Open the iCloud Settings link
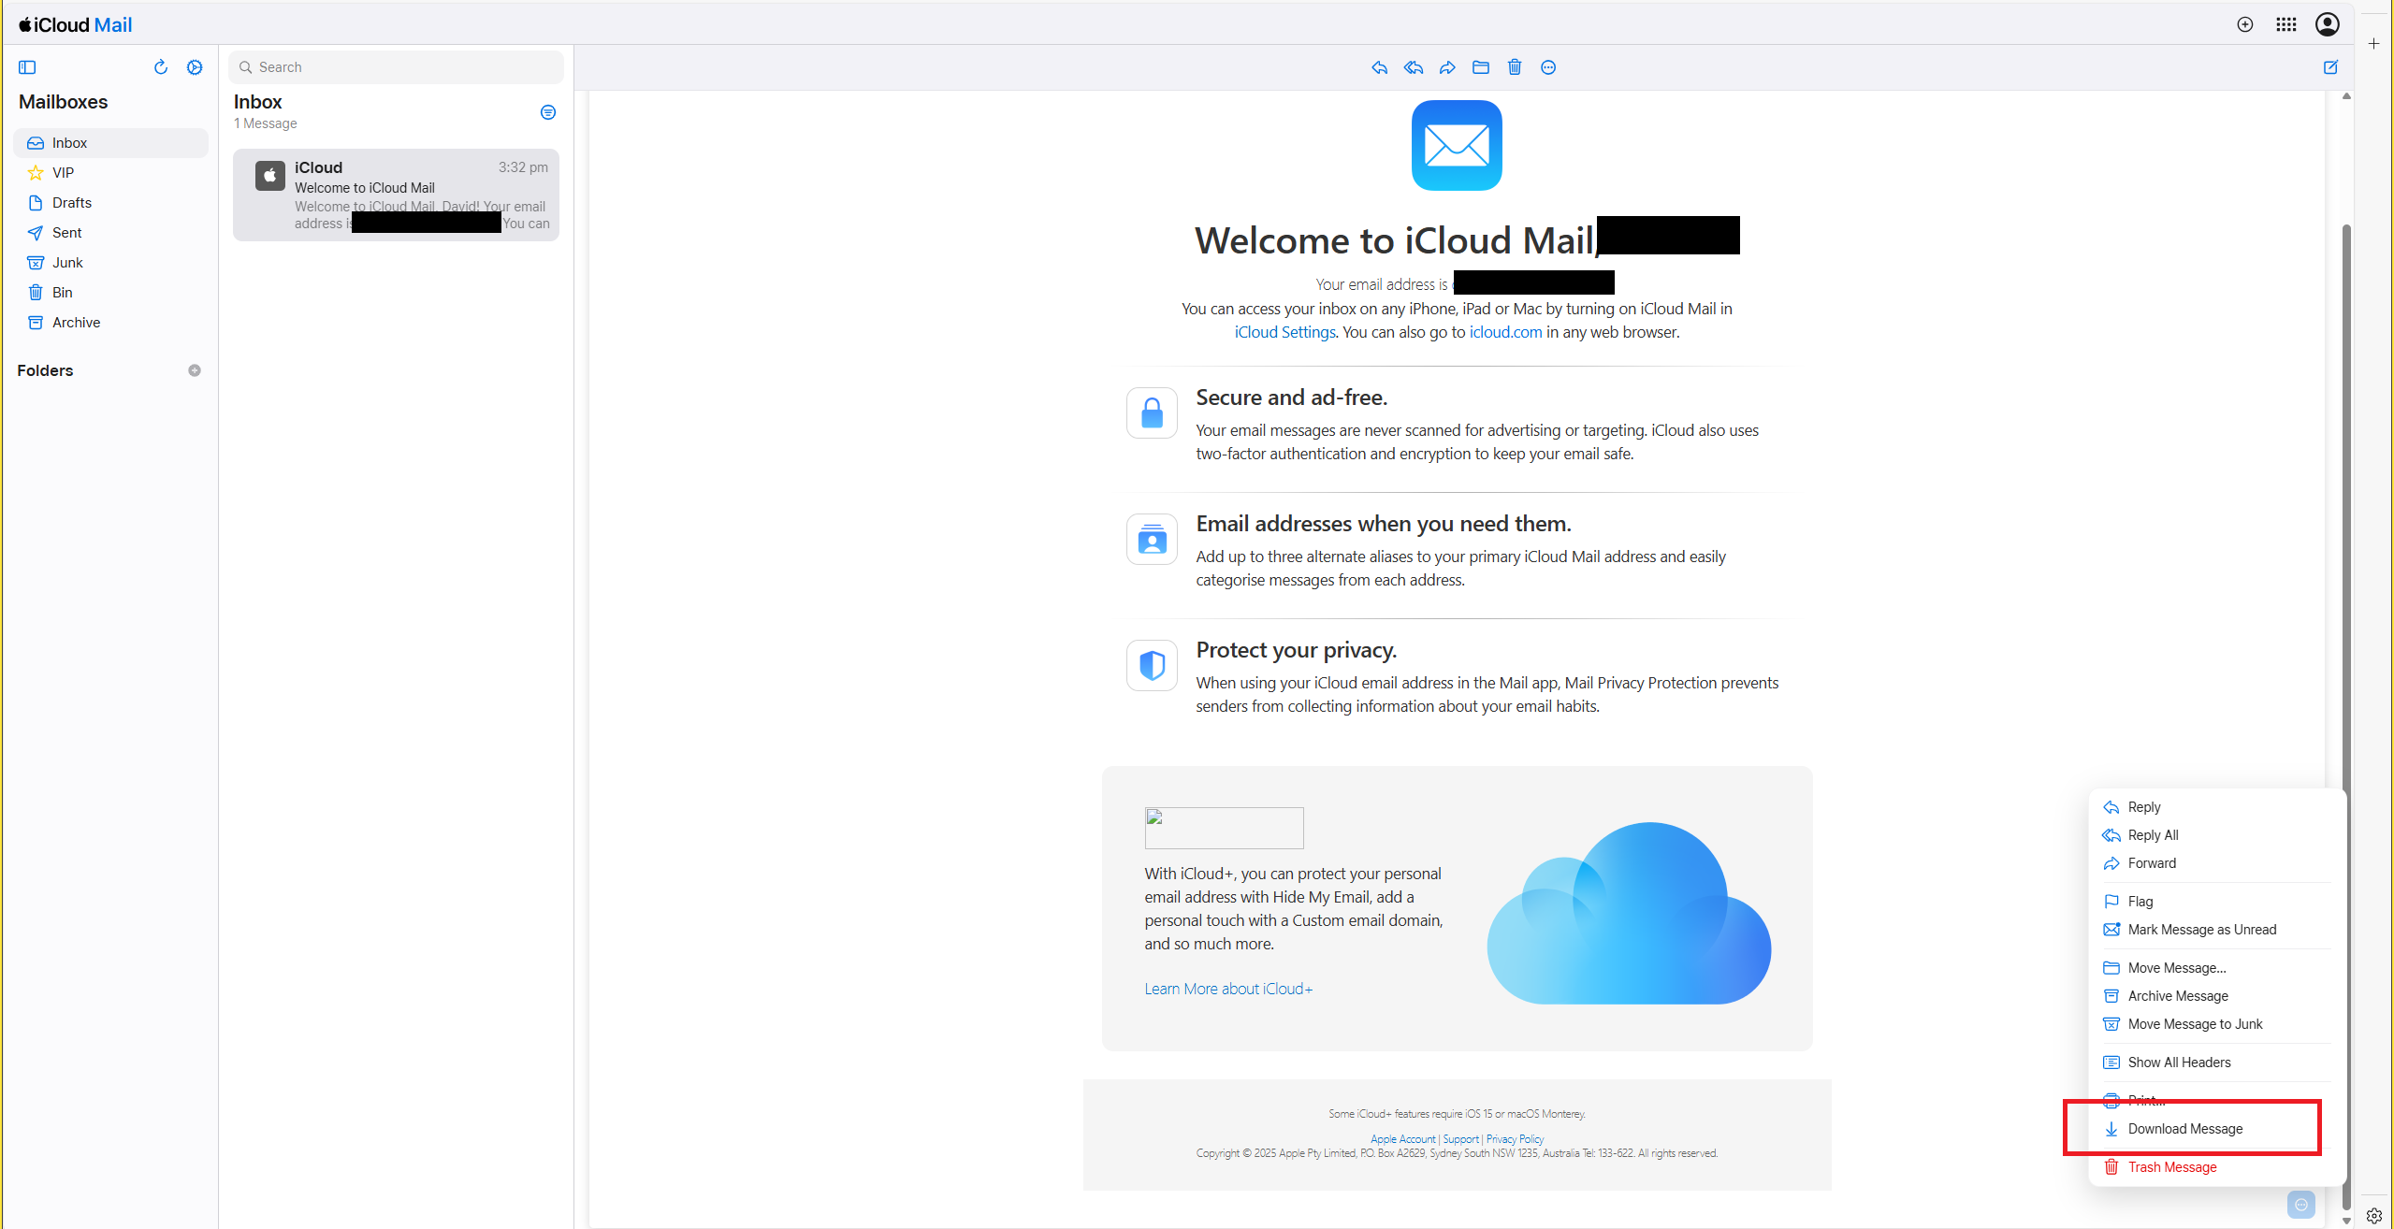The width and height of the screenshot is (2394, 1229). 1284,332
